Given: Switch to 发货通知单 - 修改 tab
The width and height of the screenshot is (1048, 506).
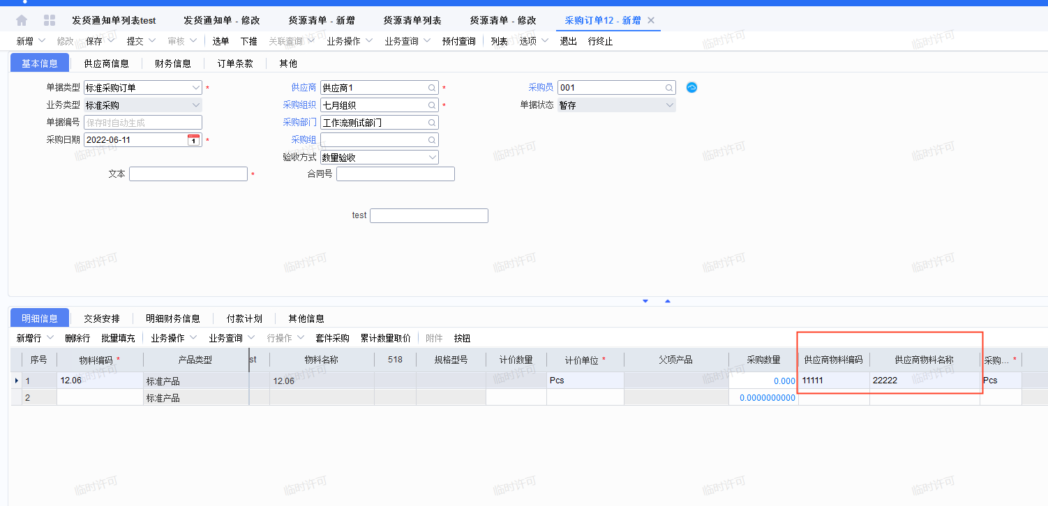Looking at the screenshot, I should 222,20.
